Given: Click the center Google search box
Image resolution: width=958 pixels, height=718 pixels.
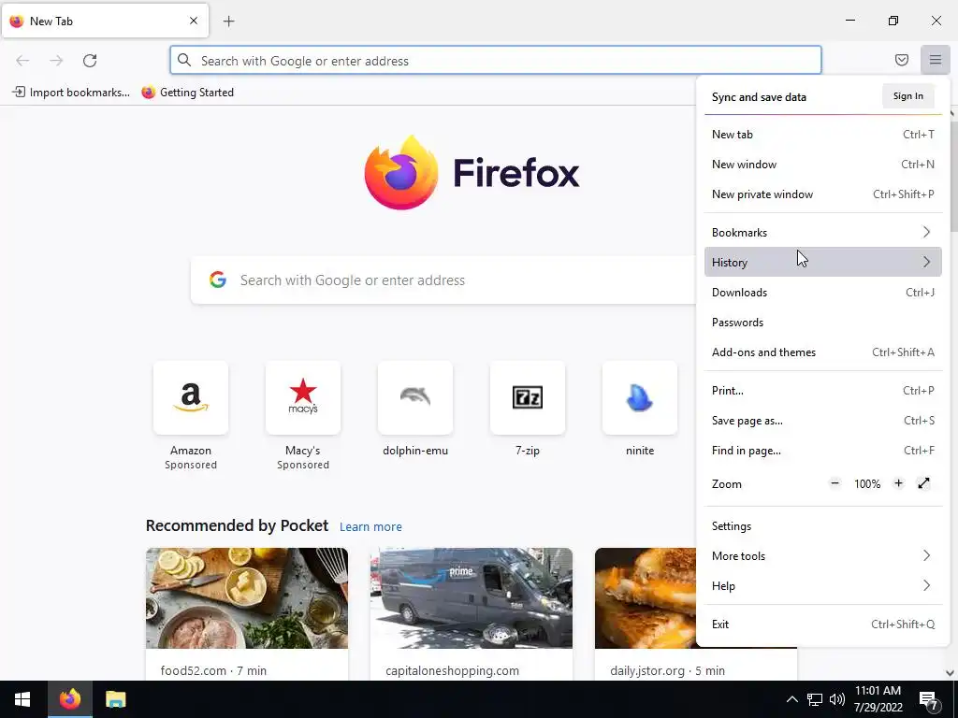Looking at the screenshot, I should pos(444,280).
